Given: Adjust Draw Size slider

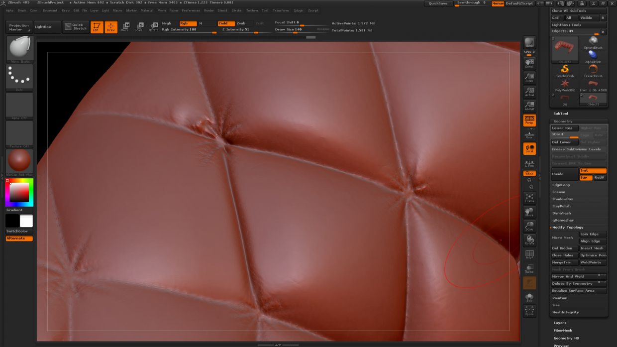Looking at the screenshot, I should (296, 30).
